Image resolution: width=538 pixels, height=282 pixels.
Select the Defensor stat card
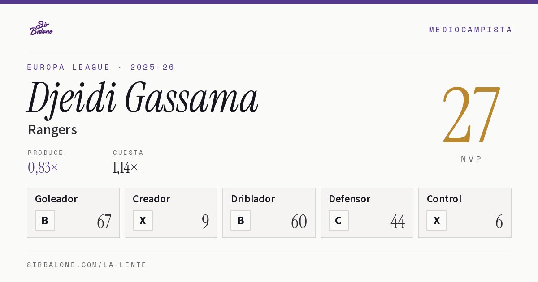[367, 213]
